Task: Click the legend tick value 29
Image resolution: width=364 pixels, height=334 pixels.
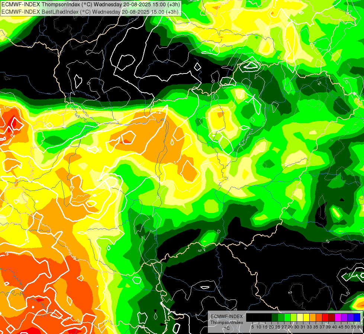Action: point(290,327)
